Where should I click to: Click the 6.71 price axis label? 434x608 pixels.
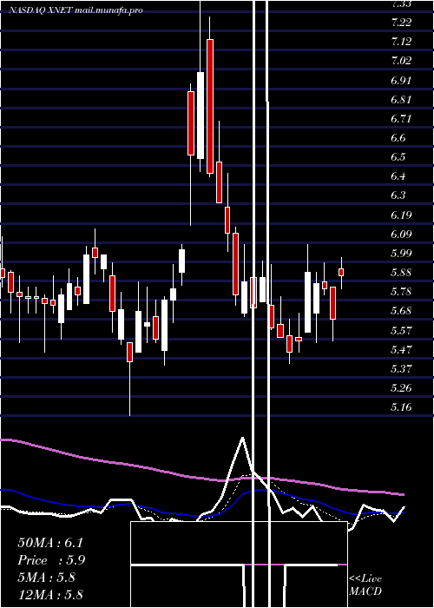[401, 119]
